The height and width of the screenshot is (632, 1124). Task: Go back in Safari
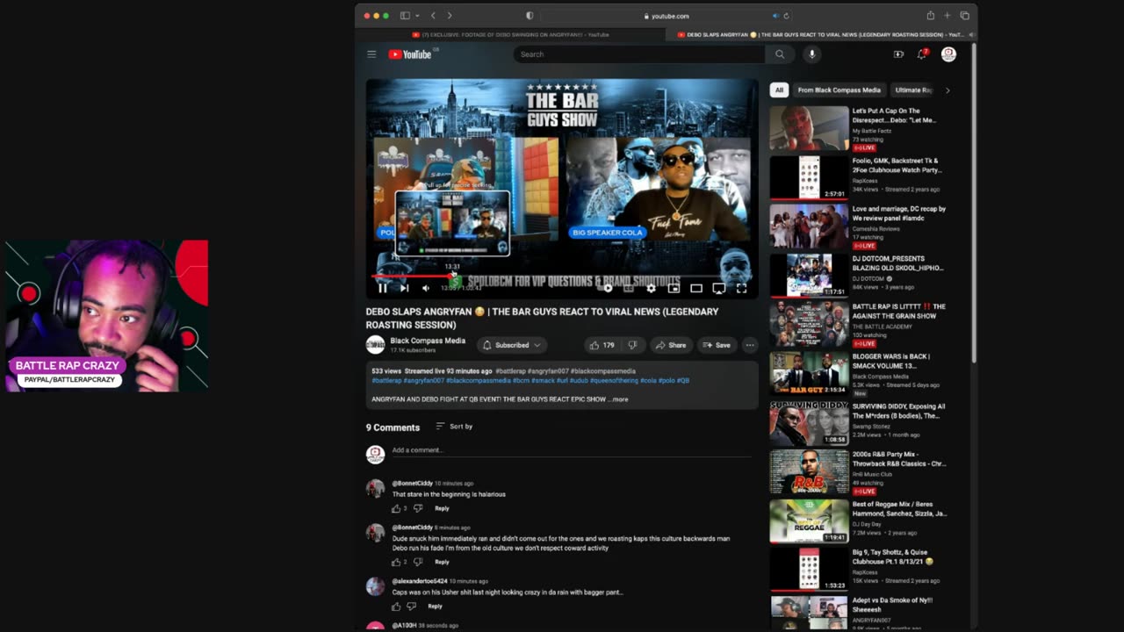click(x=433, y=16)
